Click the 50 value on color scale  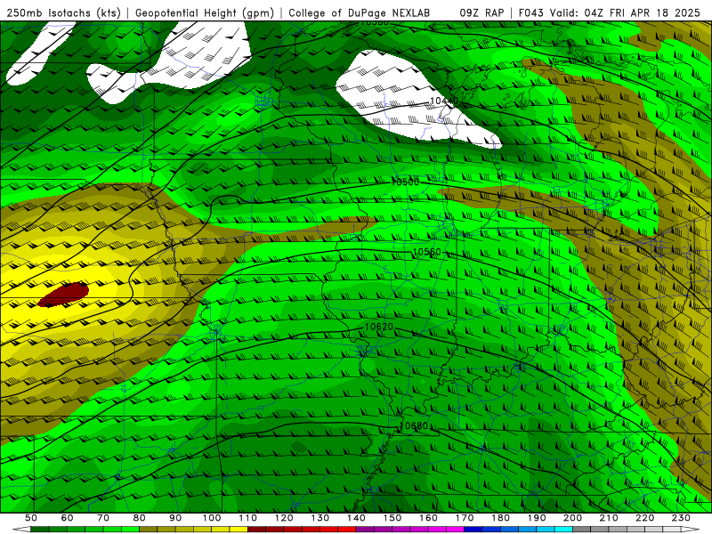(31, 518)
